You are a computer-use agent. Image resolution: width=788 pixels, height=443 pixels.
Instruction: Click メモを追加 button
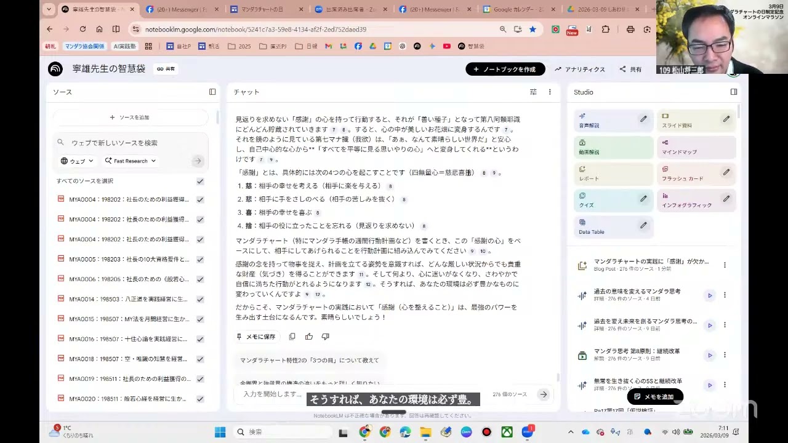point(654,397)
